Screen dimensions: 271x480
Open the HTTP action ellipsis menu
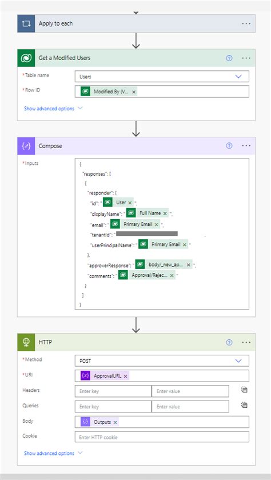click(246, 342)
